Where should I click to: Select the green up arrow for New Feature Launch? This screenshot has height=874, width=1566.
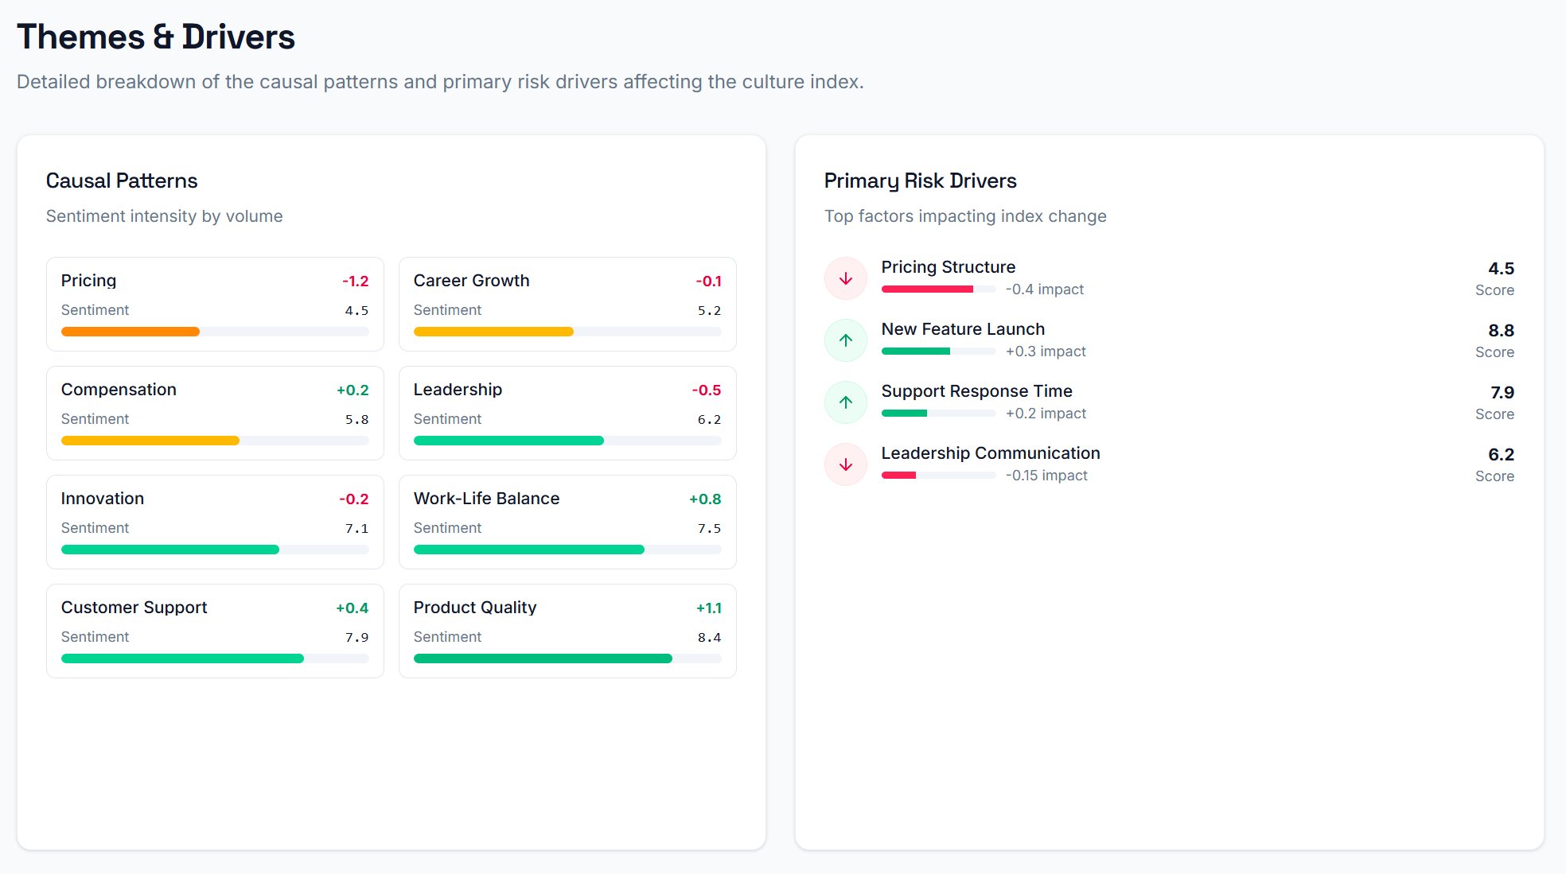(845, 340)
